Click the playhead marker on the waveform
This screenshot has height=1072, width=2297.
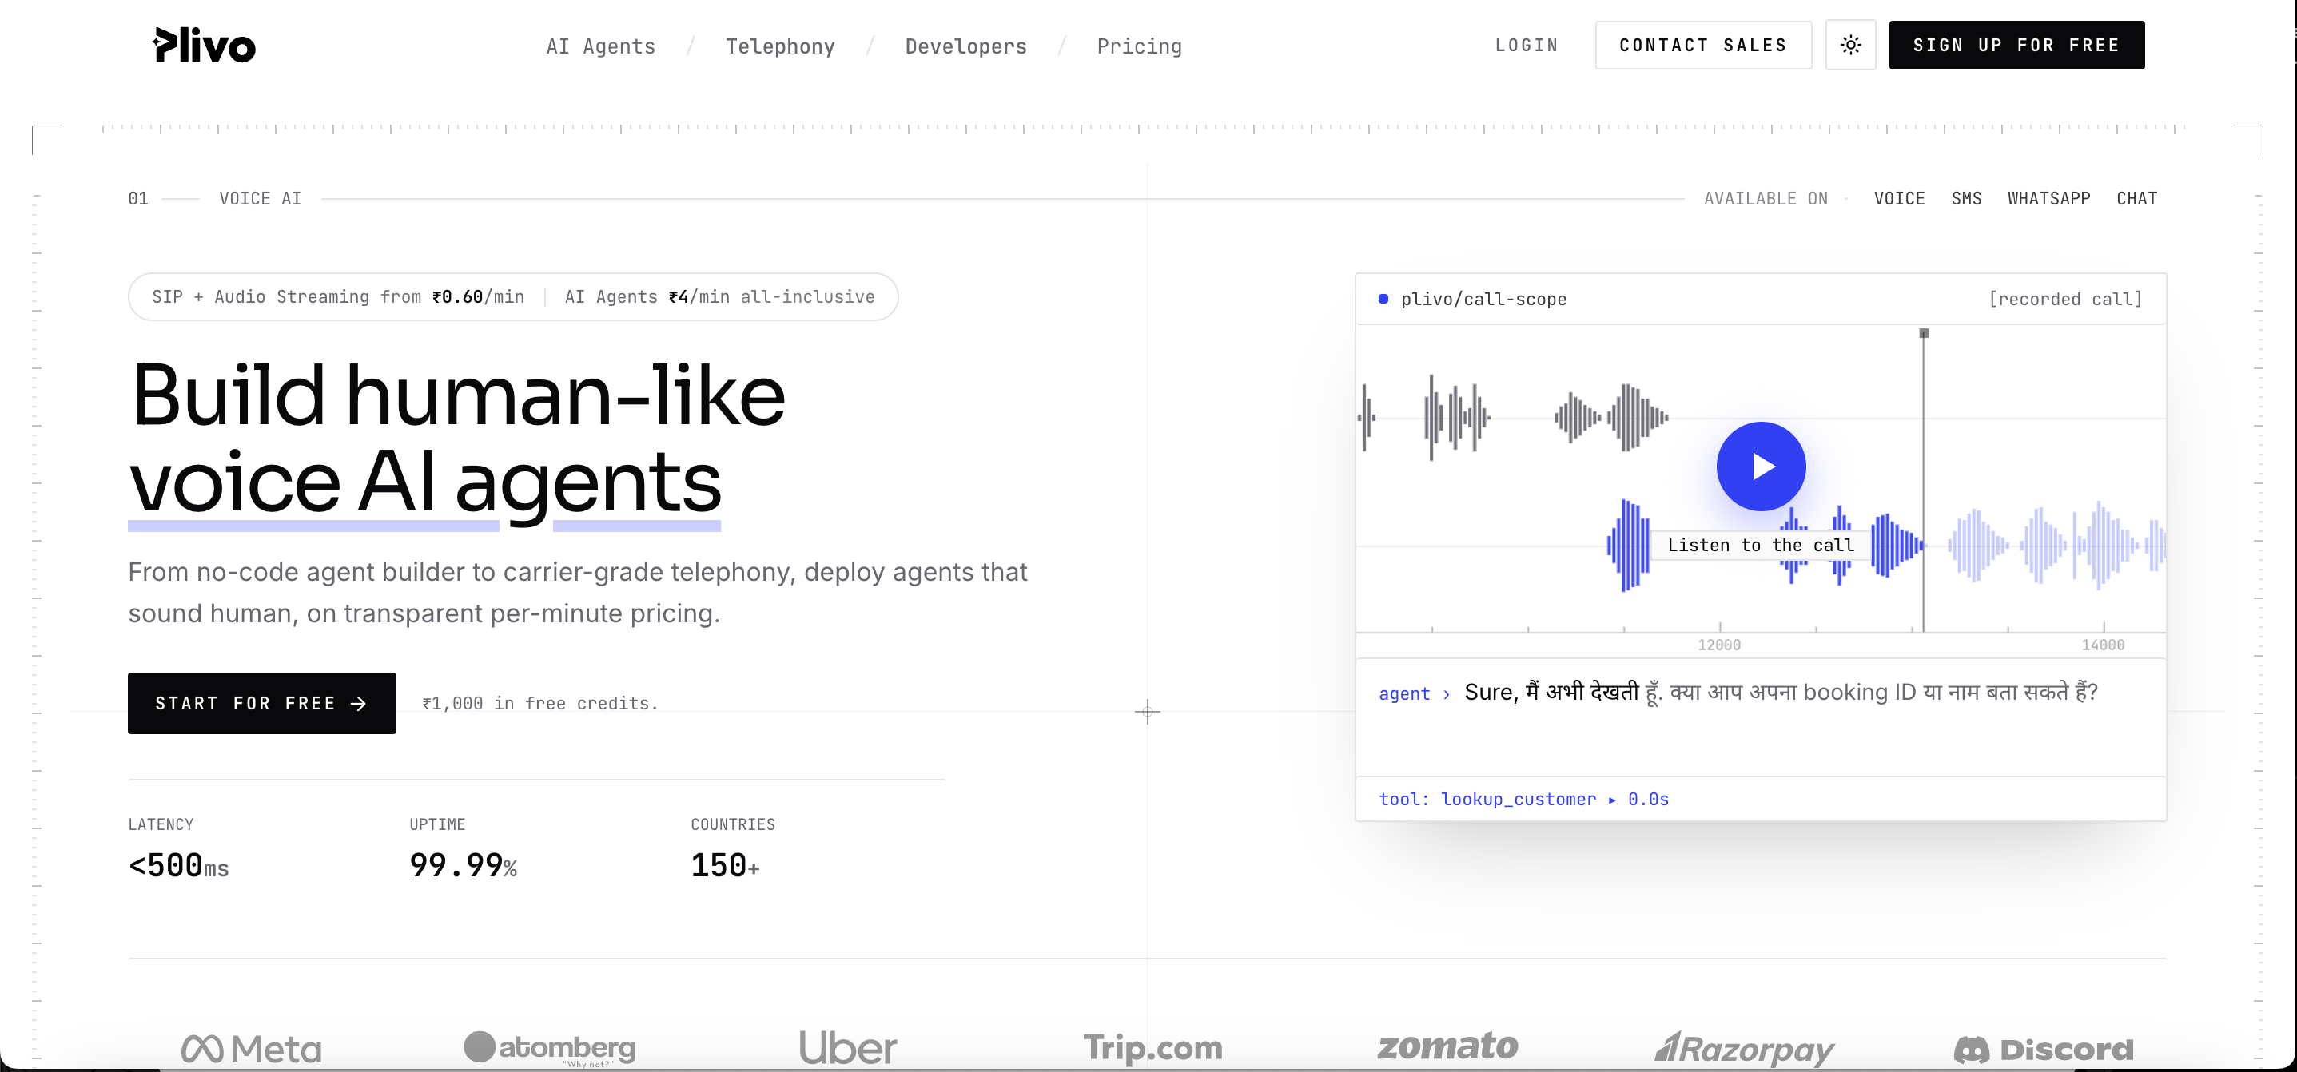point(1924,333)
